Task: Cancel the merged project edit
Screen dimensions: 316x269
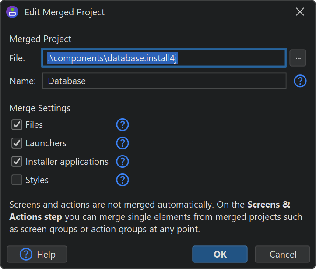Action: point(283,254)
